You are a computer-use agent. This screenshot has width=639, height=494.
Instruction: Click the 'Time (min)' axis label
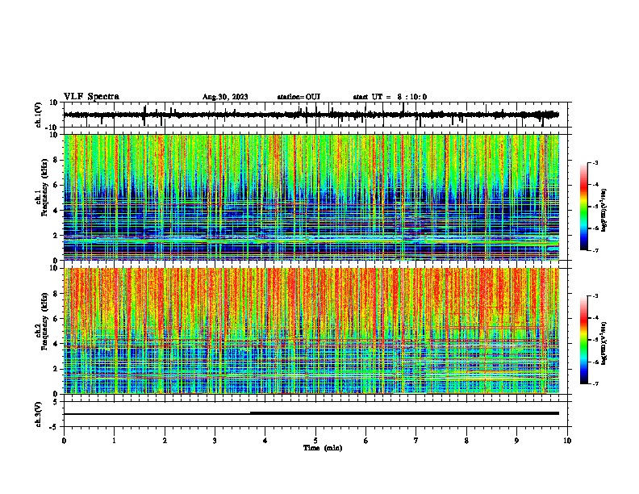click(323, 448)
